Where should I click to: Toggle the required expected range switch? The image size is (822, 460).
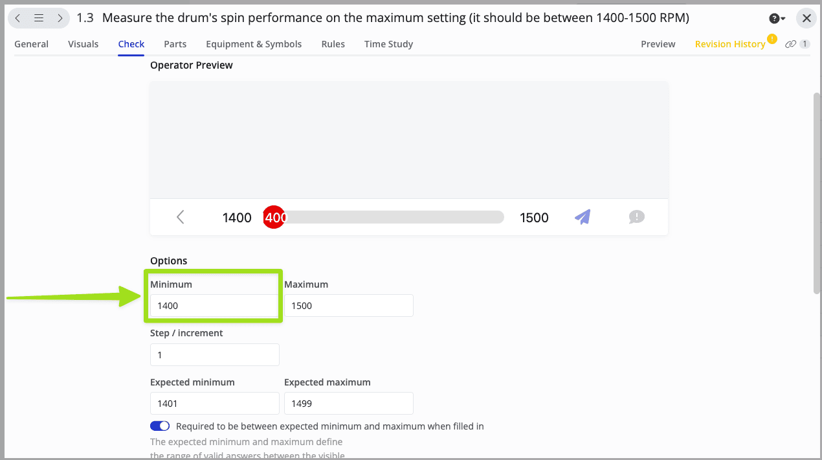pyautogui.click(x=160, y=426)
